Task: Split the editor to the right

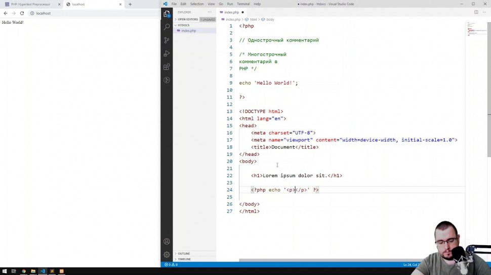Action: click(x=476, y=12)
